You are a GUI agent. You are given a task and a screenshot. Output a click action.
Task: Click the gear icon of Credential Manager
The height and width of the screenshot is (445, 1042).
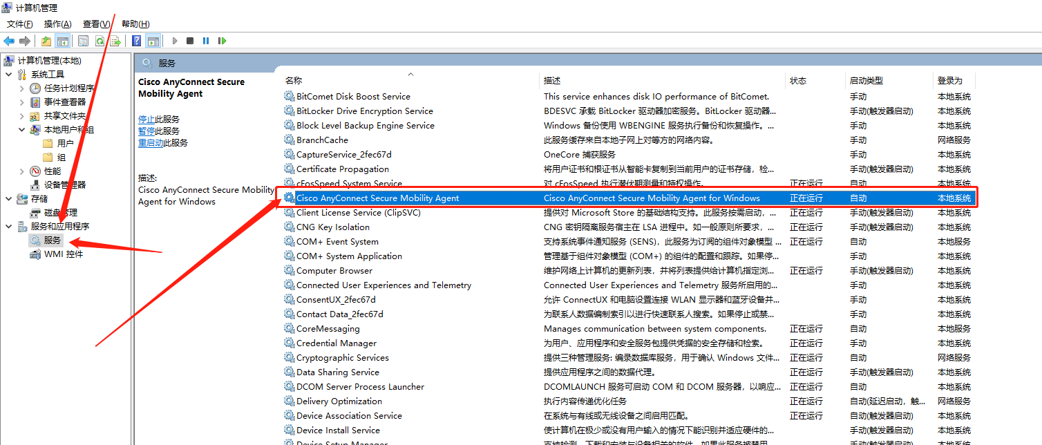pyautogui.click(x=289, y=343)
